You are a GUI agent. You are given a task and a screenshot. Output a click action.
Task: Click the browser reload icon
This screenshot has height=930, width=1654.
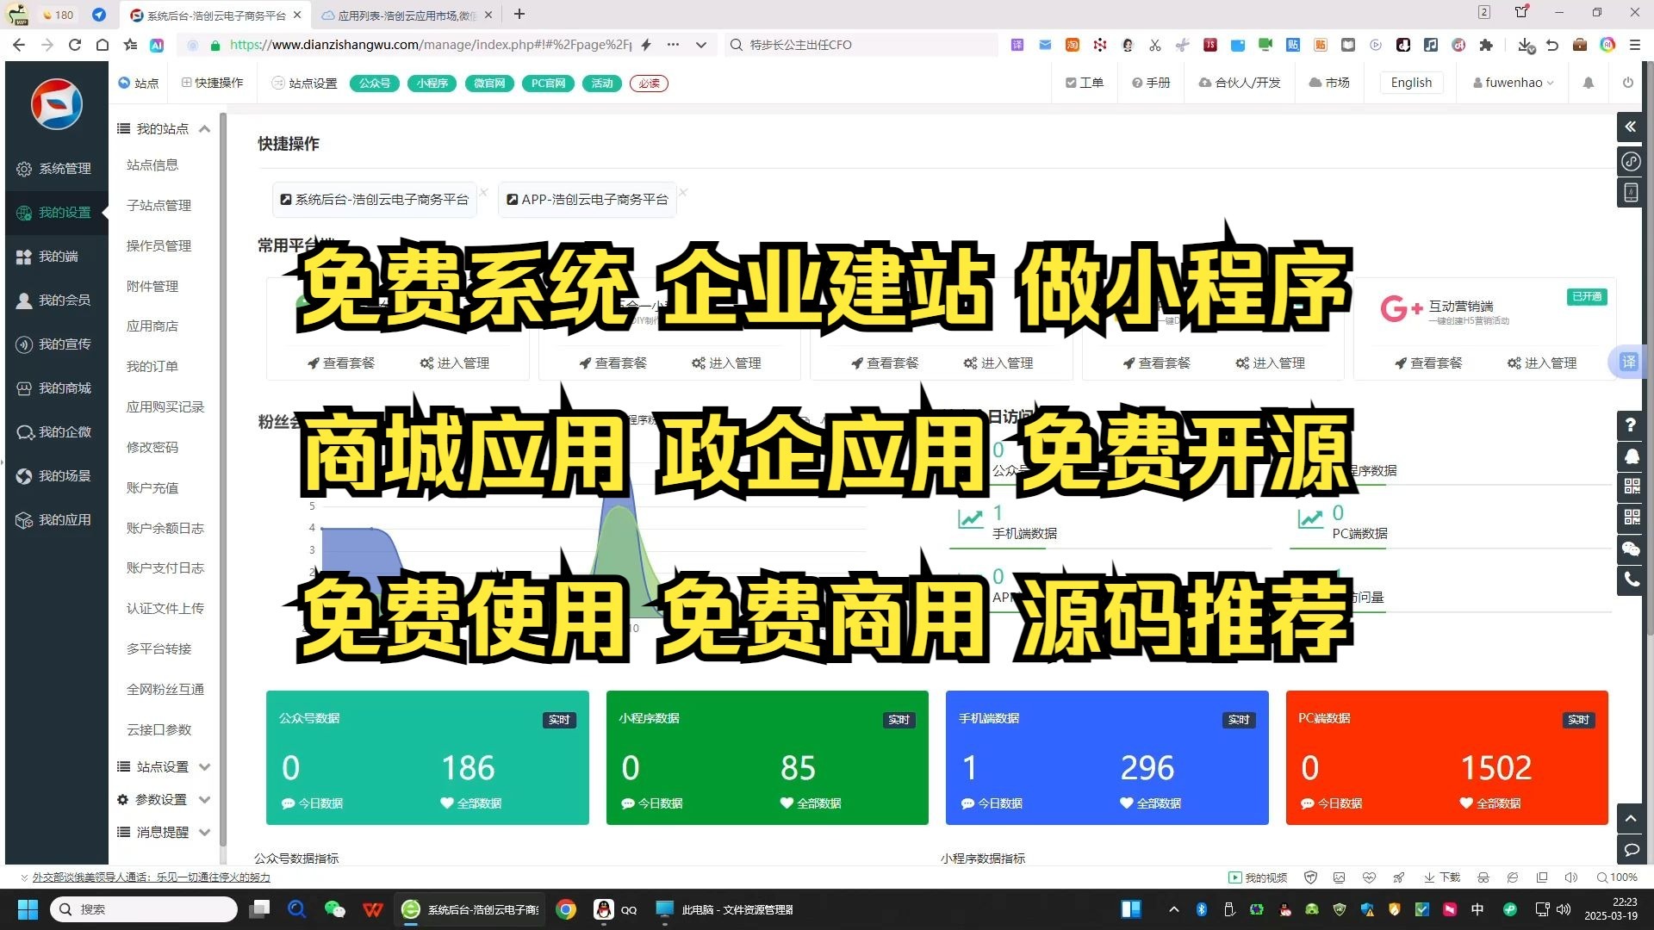(x=75, y=45)
